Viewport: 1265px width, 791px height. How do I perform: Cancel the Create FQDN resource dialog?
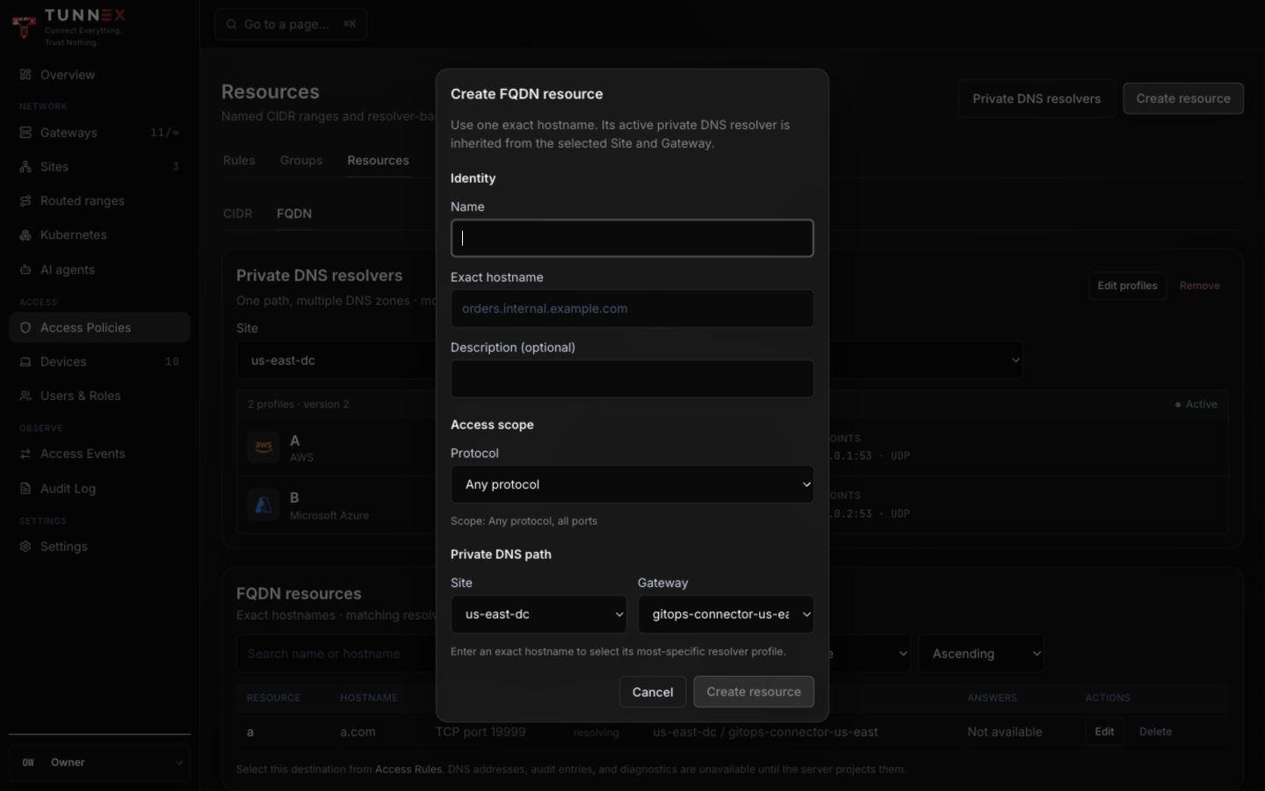(653, 692)
